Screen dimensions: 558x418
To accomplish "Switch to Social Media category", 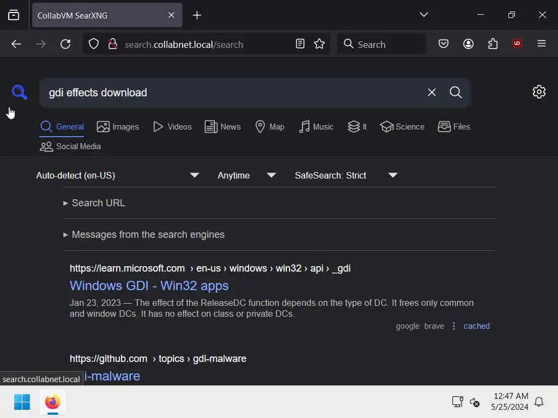I will coord(70,146).
